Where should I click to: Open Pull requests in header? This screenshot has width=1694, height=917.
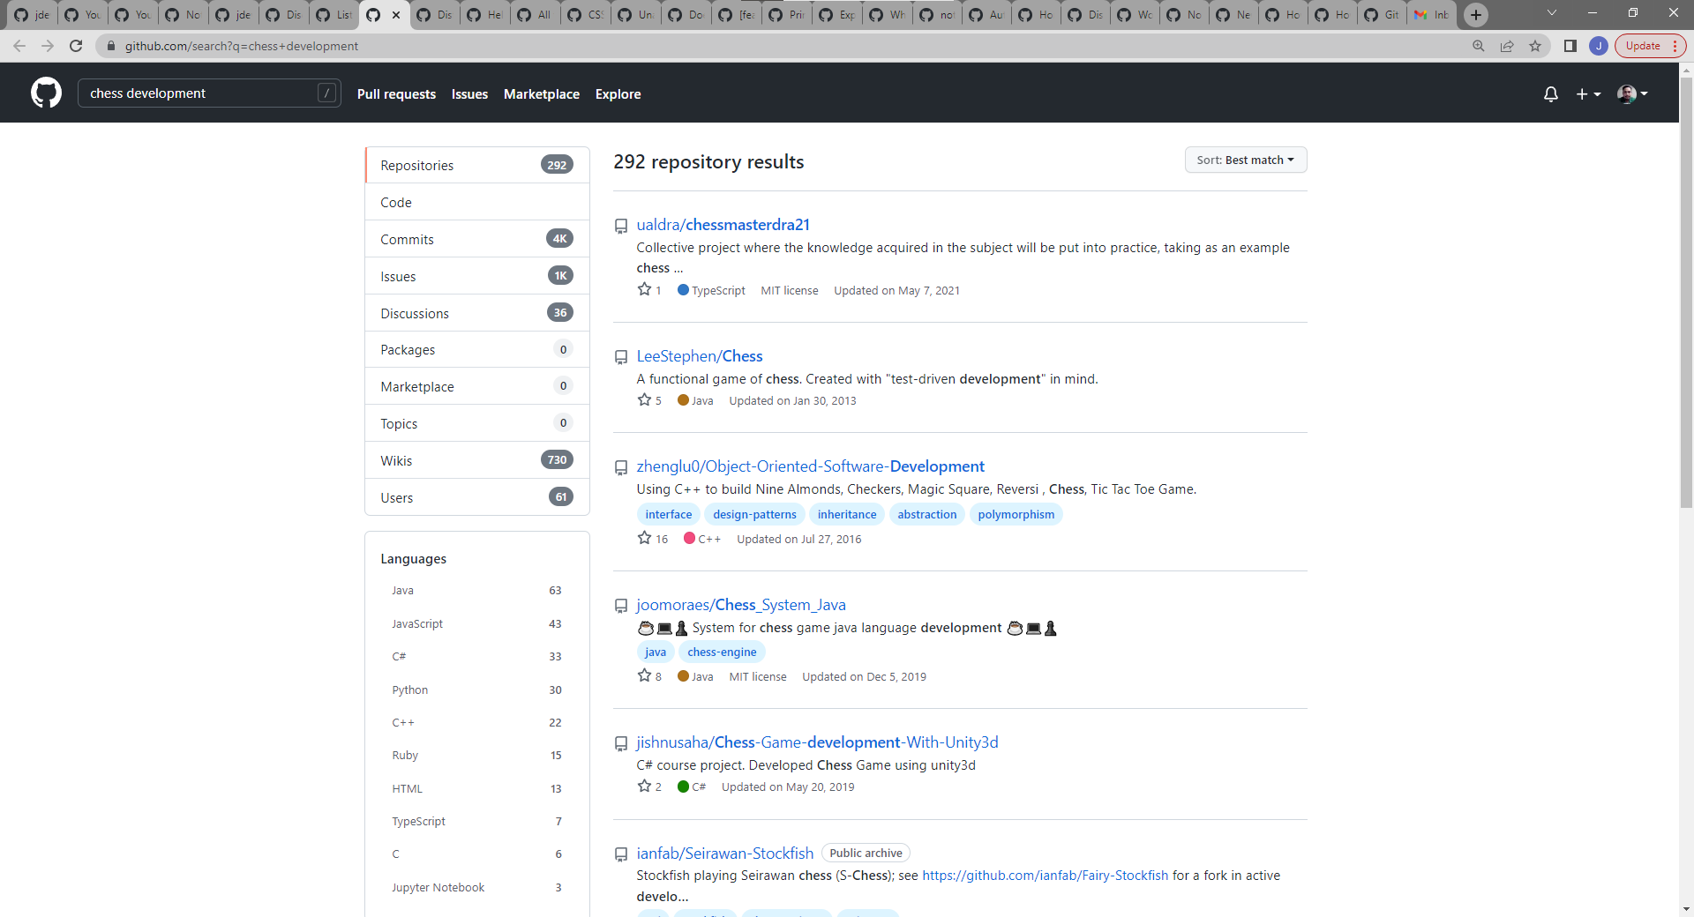[x=396, y=93]
